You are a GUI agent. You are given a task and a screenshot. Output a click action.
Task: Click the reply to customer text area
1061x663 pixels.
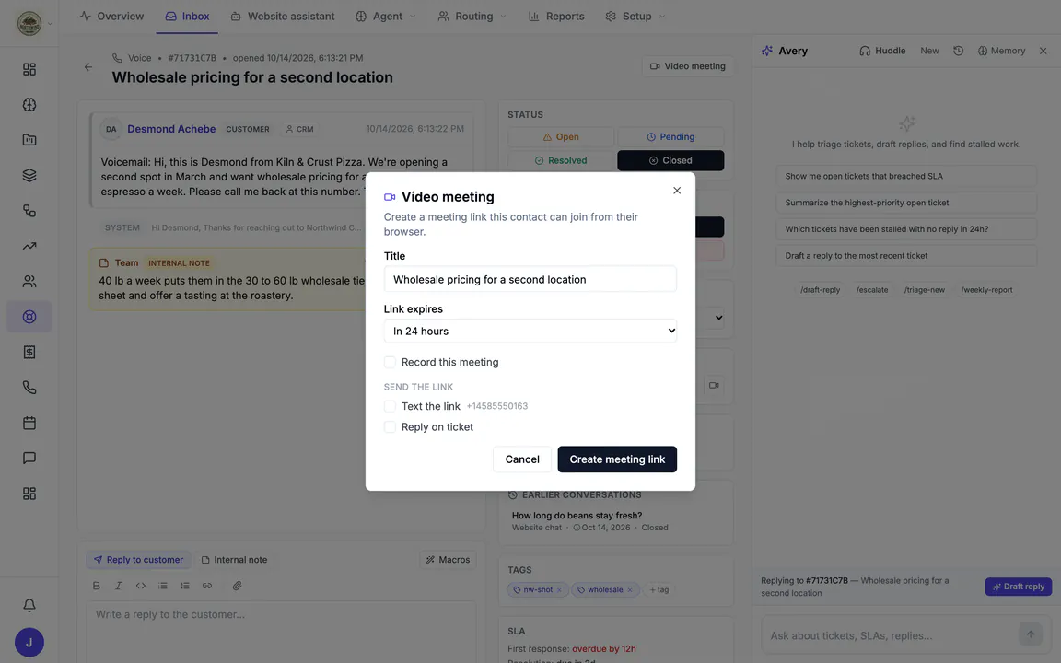[x=281, y=633]
